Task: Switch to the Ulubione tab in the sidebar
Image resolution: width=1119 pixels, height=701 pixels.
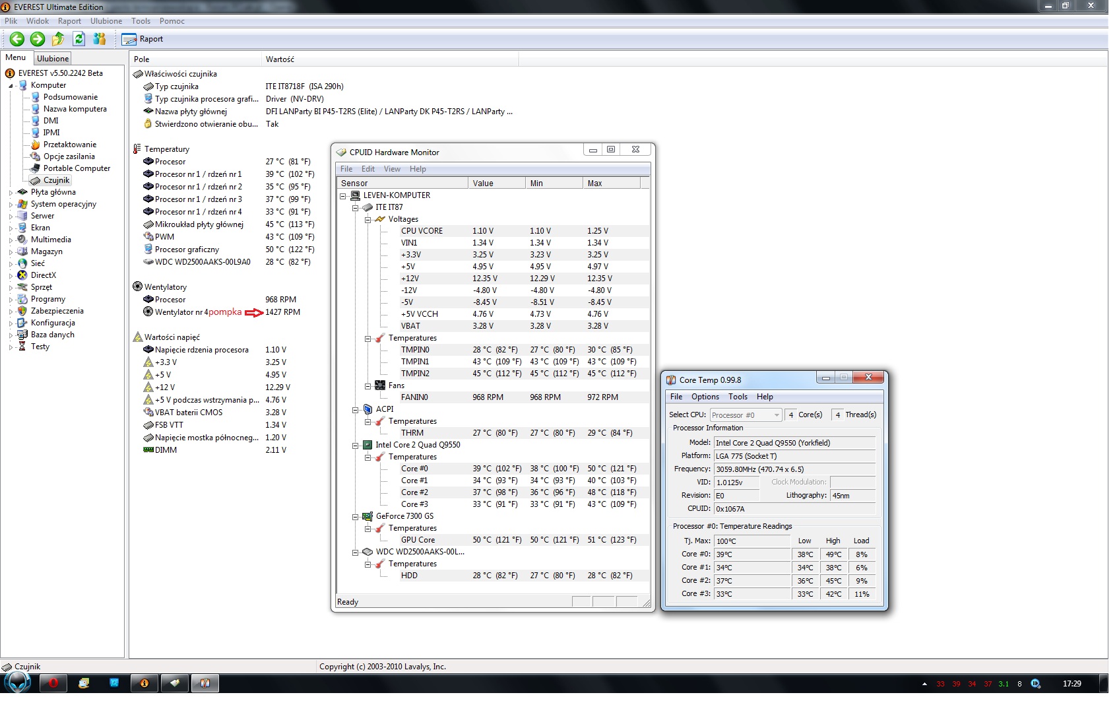Action: pos(53,59)
